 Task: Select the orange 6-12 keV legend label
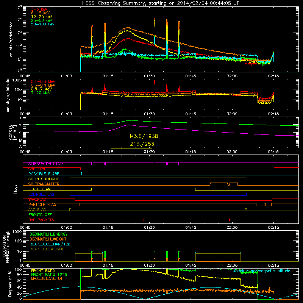tap(41, 13)
